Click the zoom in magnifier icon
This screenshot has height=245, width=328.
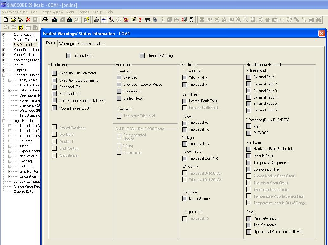238,20
